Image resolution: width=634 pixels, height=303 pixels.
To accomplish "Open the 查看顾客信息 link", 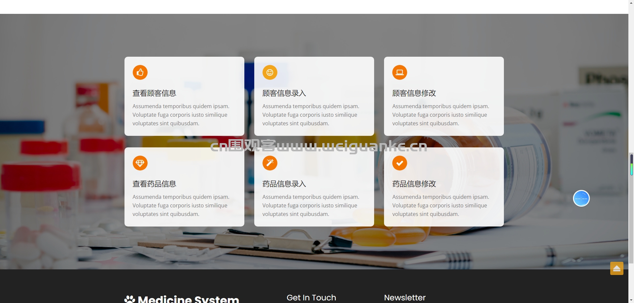I will point(154,93).
